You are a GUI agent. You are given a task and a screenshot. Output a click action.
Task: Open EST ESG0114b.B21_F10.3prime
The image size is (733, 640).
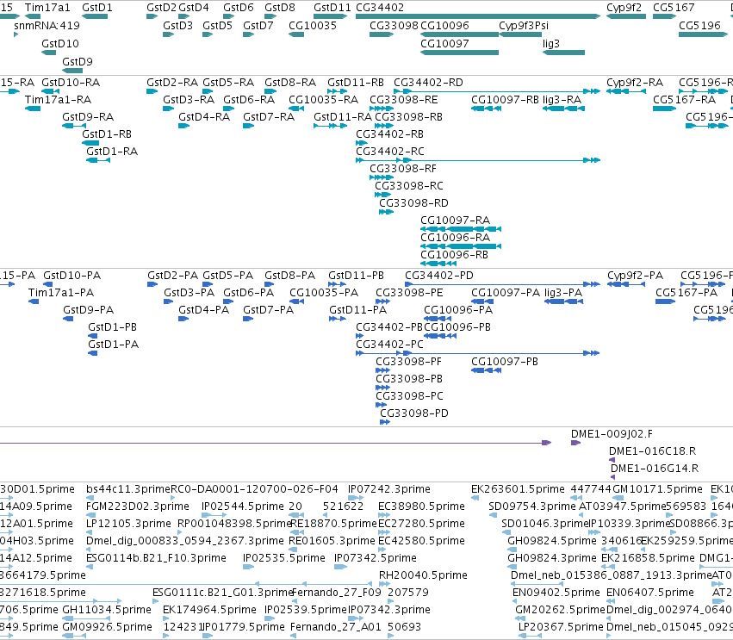tap(90, 567)
